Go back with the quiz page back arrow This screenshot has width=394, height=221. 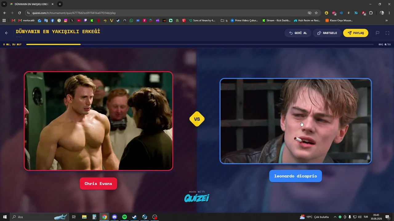[x=6, y=33]
